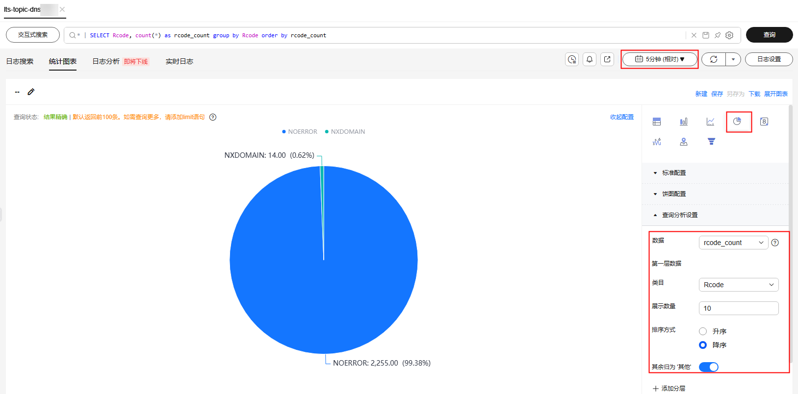Select the bar chart type icon
The width and height of the screenshot is (798, 394).
coord(684,122)
